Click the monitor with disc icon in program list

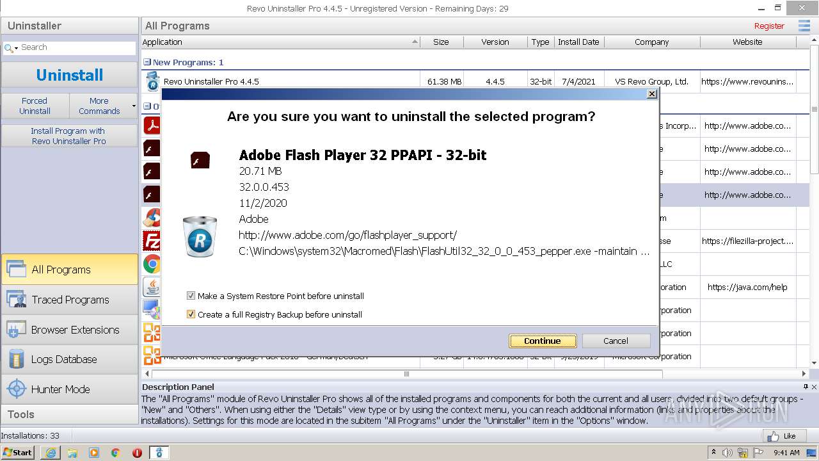152,310
